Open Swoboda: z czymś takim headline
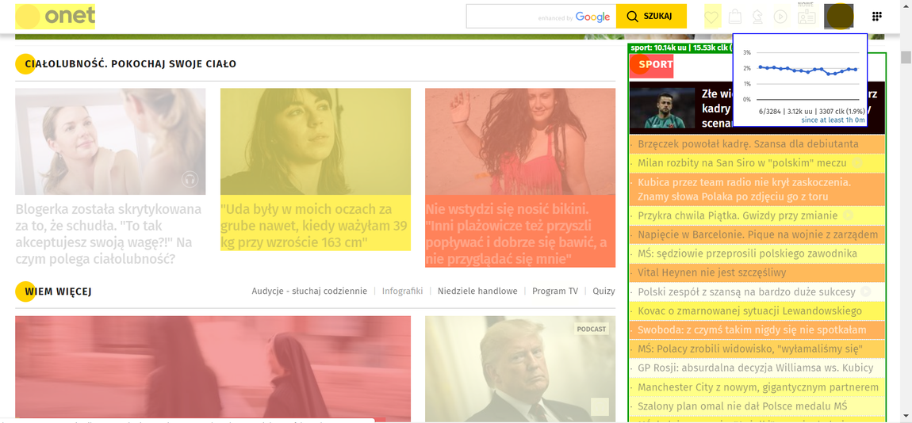The width and height of the screenshot is (912, 423). pos(752,330)
